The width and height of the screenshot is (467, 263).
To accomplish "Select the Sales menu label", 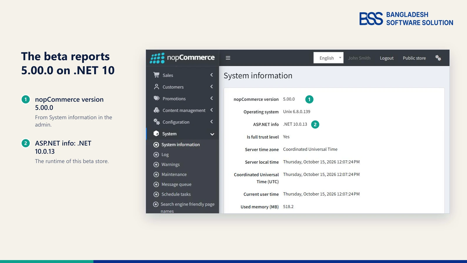I will (x=168, y=75).
